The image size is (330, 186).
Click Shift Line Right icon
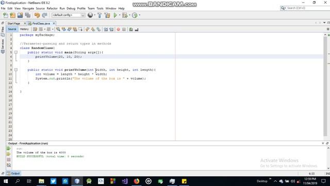tap(111, 29)
